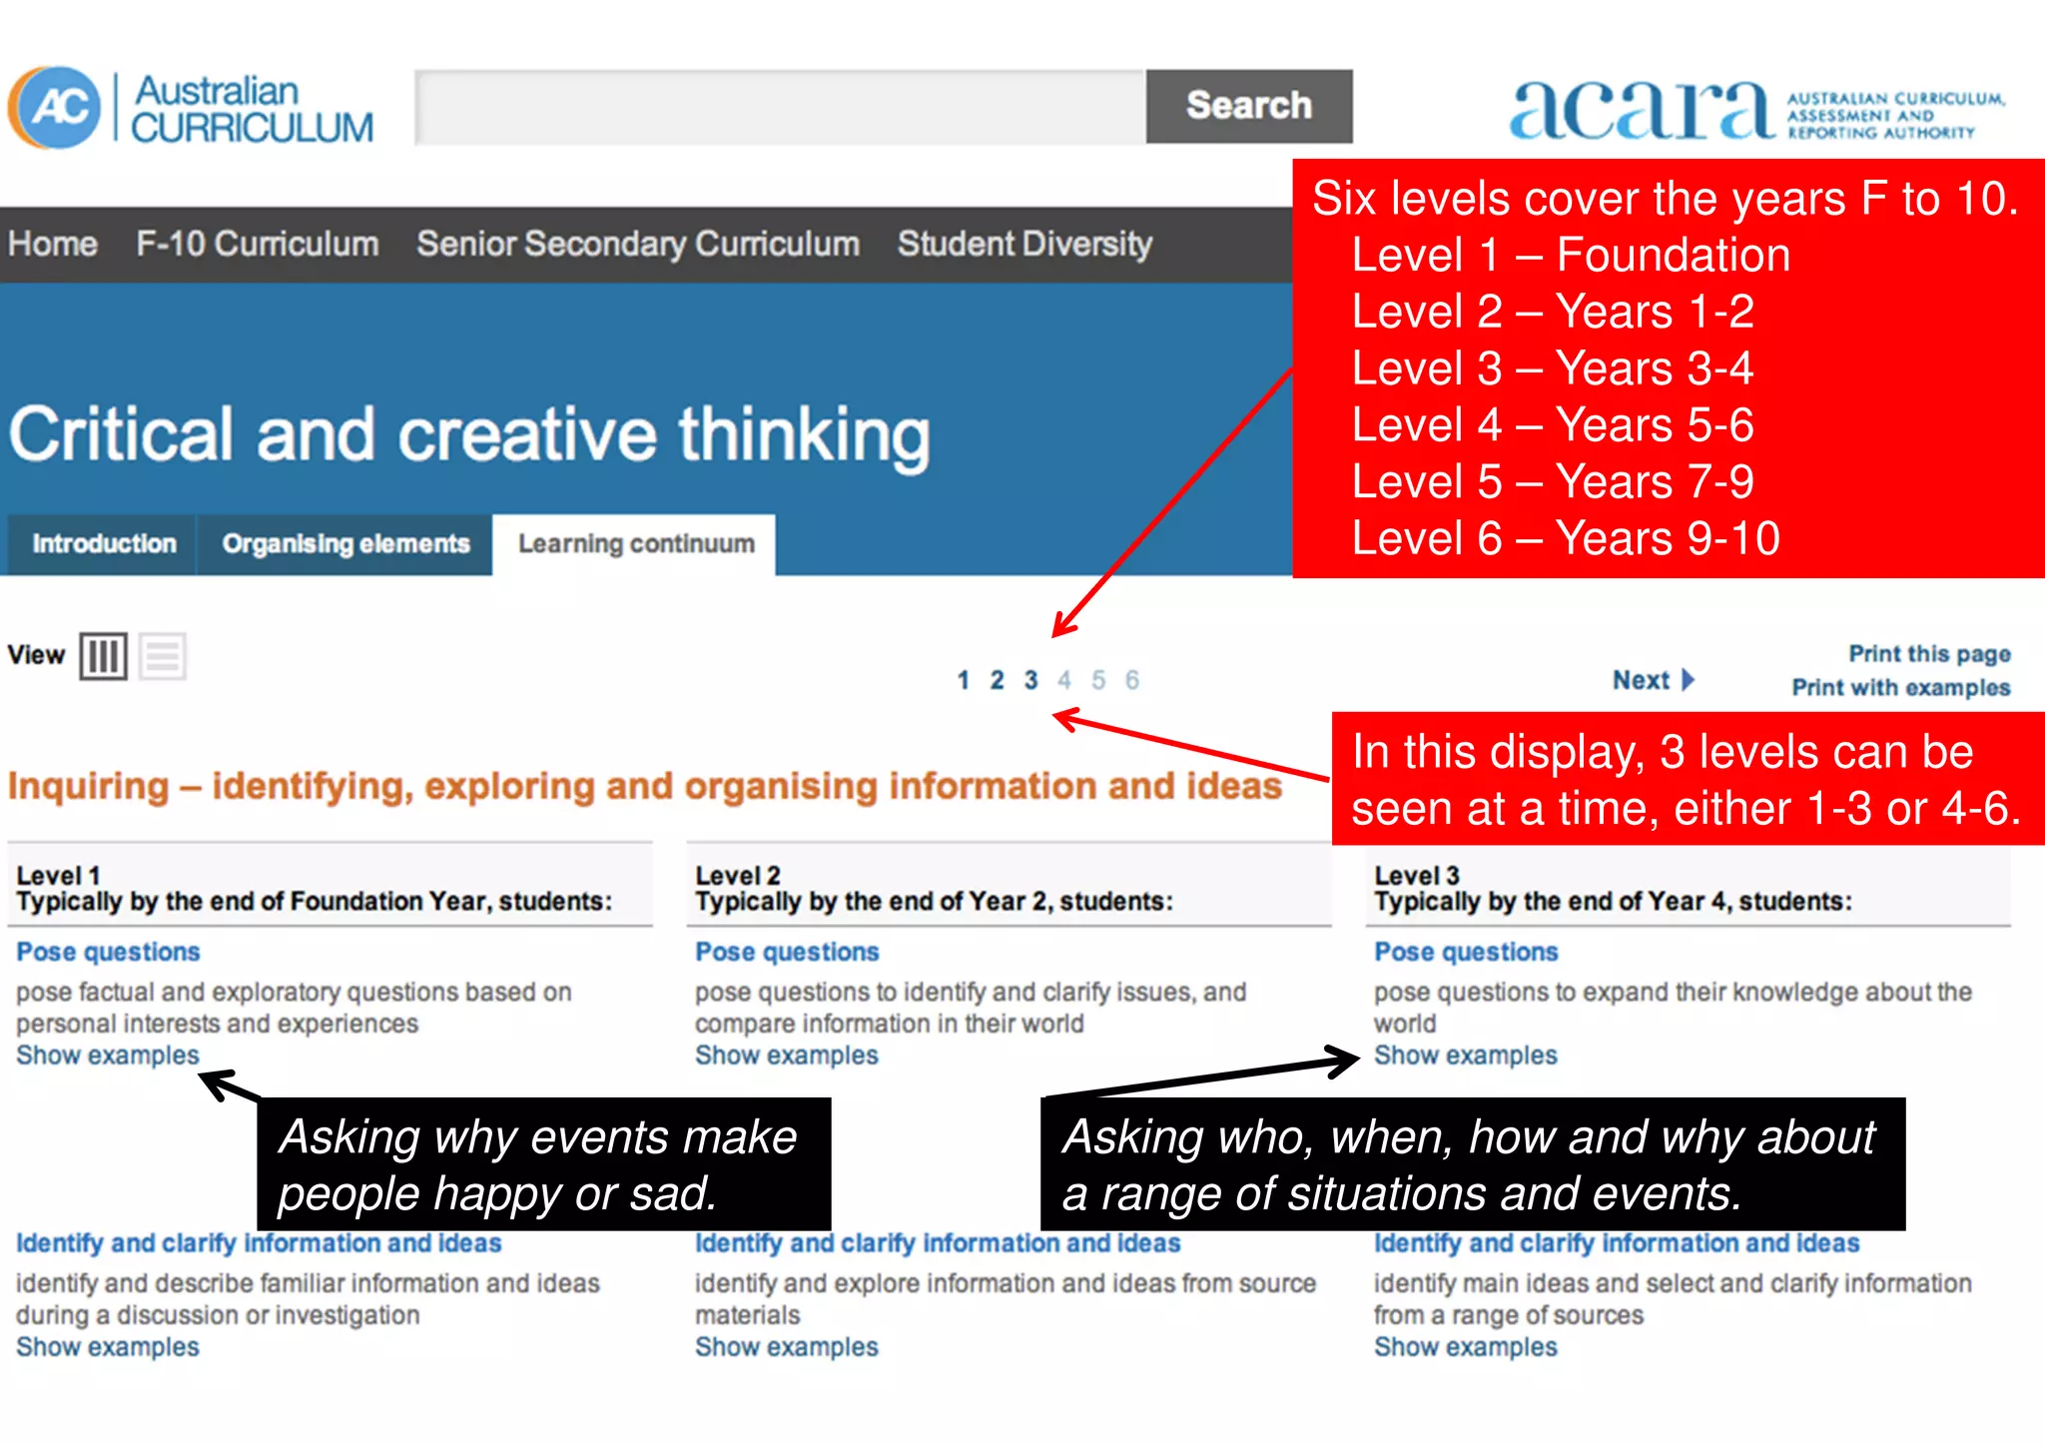The image size is (2045, 1445).
Task: Open the F-10 Curriculum menu
Action: tap(258, 244)
